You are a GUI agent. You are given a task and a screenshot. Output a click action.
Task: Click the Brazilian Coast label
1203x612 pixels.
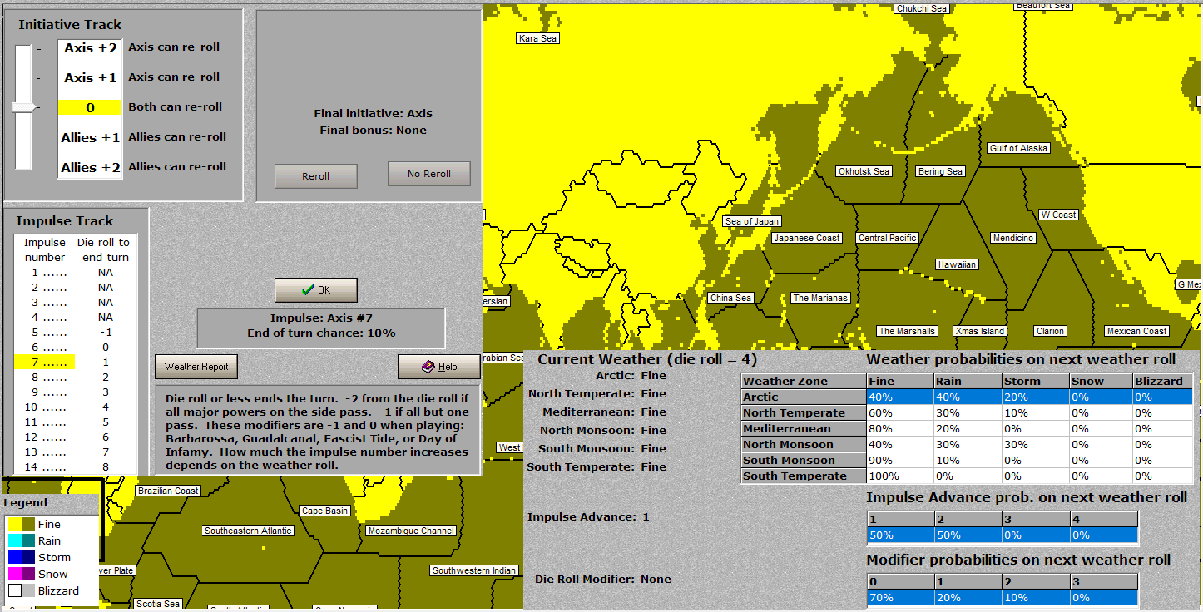168,491
